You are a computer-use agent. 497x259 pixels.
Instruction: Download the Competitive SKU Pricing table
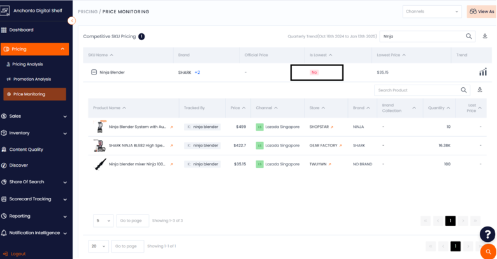pos(485,36)
